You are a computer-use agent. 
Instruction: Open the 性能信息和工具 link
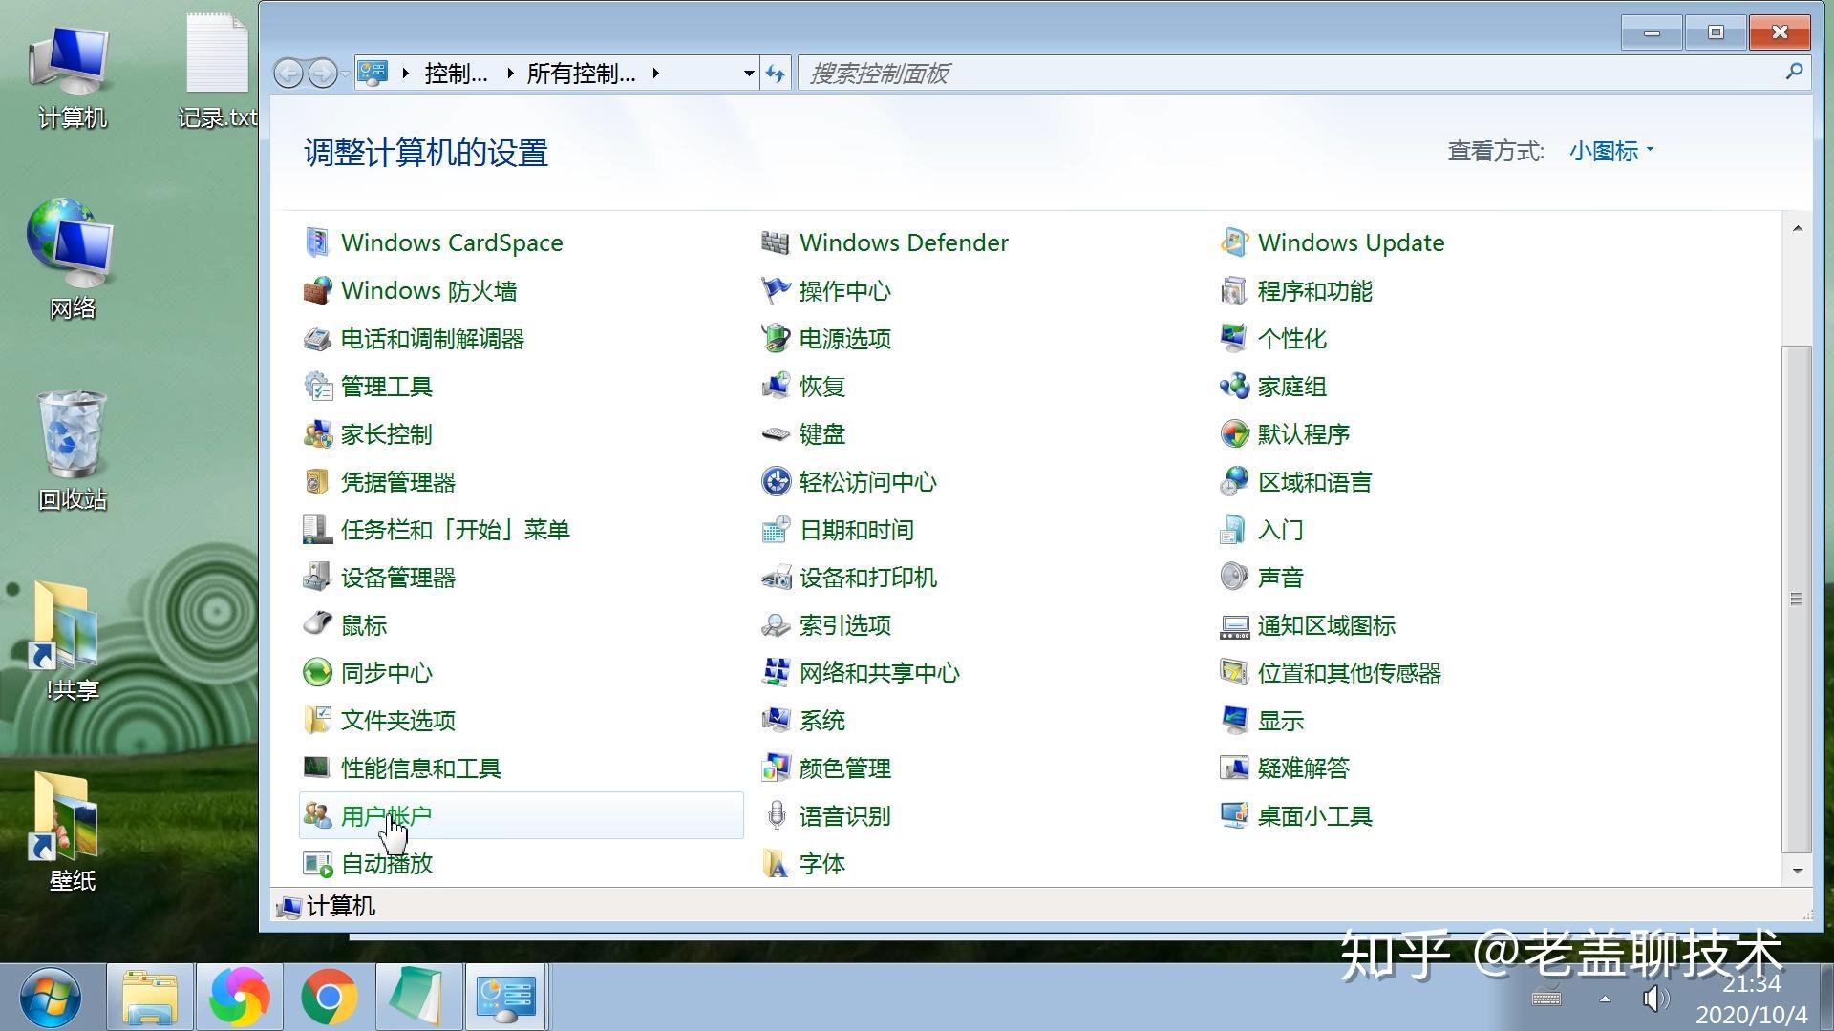421,768
